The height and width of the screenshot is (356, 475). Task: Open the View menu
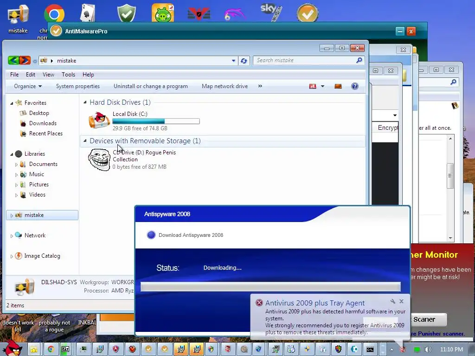point(48,75)
